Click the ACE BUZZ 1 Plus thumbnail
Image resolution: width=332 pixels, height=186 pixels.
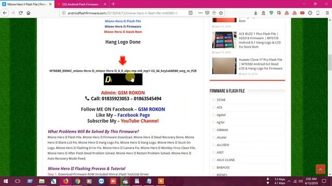pos(224,40)
